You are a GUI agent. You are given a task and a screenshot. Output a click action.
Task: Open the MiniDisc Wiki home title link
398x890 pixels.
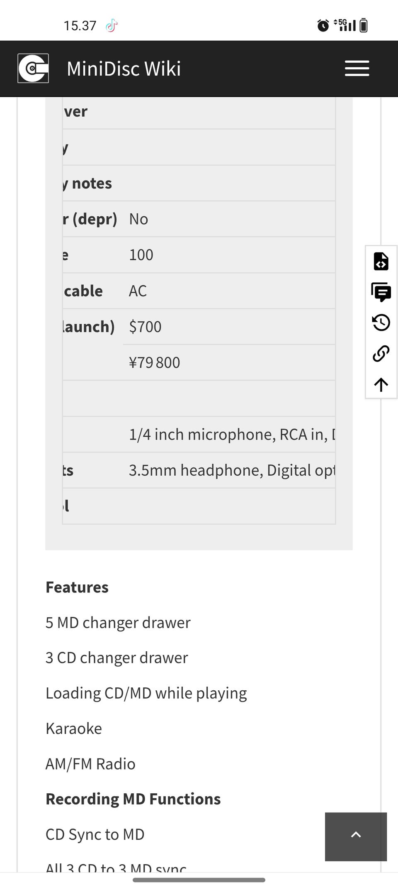click(x=124, y=68)
